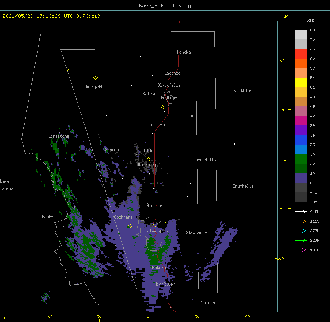Click the Banff label
Viewport: 330px width, 322px height.
(47, 217)
